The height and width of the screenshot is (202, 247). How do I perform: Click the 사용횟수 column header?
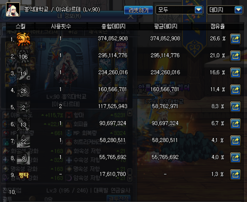point(61,26)
